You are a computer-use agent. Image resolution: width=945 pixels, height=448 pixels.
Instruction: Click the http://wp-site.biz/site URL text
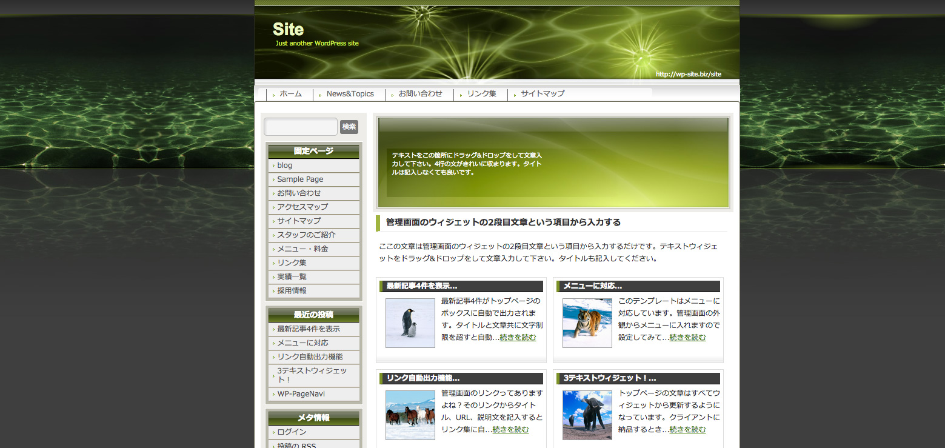point(689,75)
